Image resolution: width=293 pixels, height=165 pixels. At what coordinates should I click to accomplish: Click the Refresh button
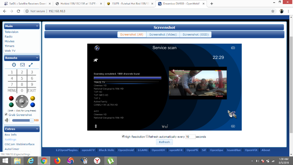(x=164, y=142)
